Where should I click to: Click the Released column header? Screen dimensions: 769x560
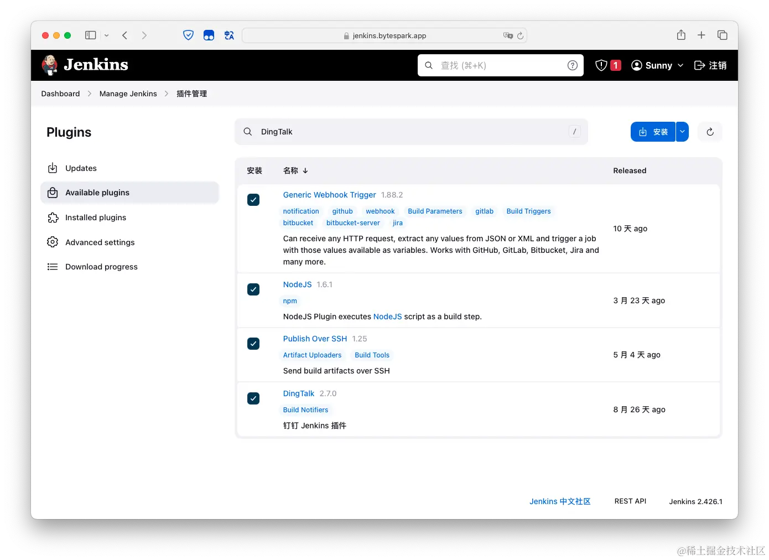pyautogui.click(x=630, y=170)
